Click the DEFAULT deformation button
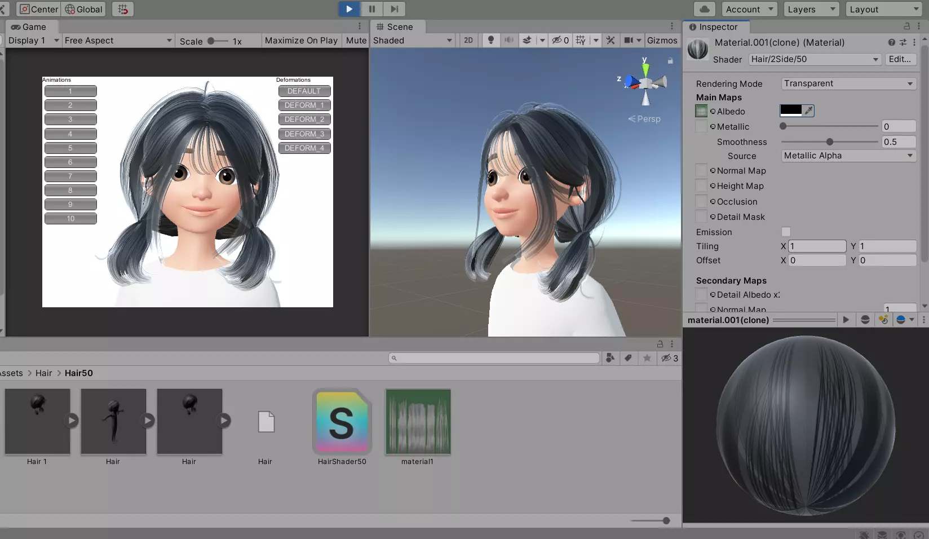Viewport: 929px width, 539px height. pos(304,91)
